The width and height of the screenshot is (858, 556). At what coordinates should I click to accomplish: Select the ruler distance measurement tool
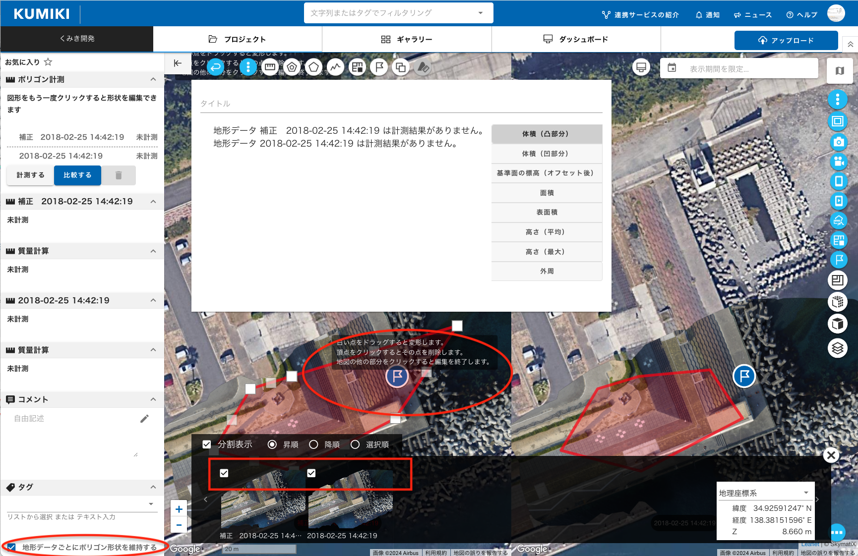coord(270,67)
